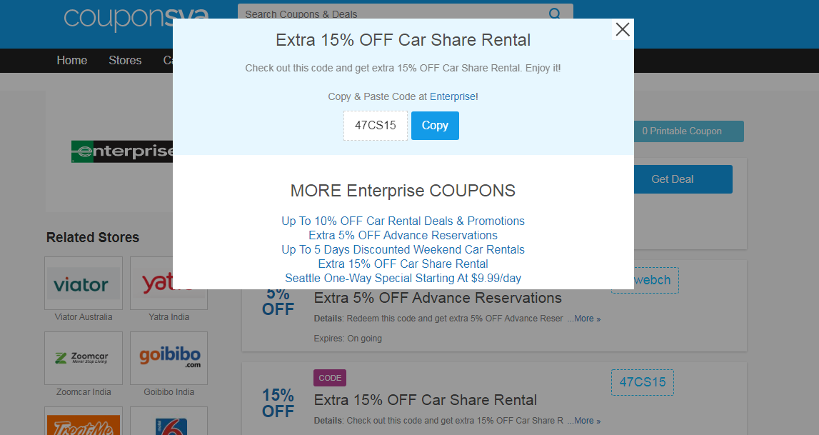
Task: Open the Couponsva logo homepage
Action: (136, 19)
